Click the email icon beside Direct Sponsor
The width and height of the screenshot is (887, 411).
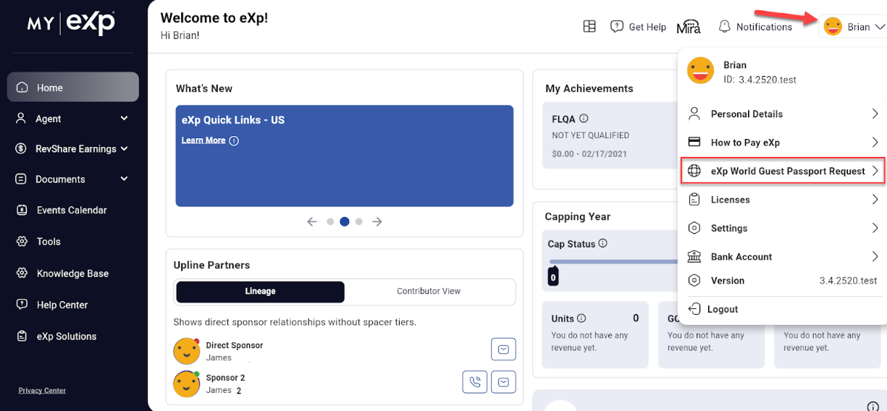[x=503, y=349]
